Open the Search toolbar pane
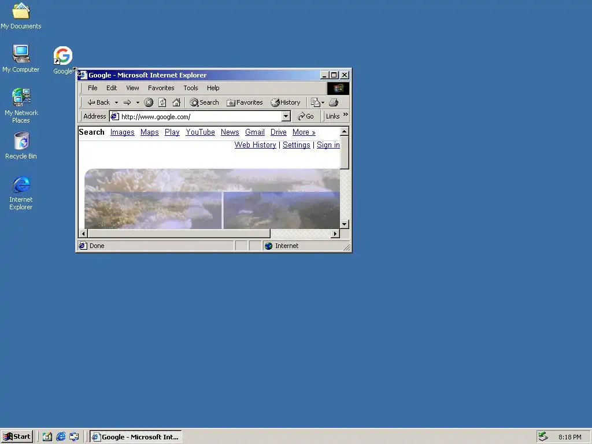The height and width of the screenshot is (444, 592). point(204,102)
